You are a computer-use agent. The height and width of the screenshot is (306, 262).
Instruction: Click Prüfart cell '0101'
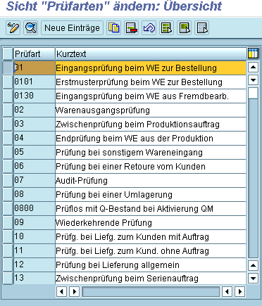click(x=35, y=82)
